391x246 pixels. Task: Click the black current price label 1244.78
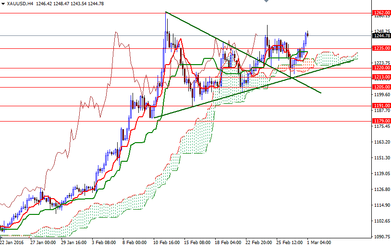point(381,36)
